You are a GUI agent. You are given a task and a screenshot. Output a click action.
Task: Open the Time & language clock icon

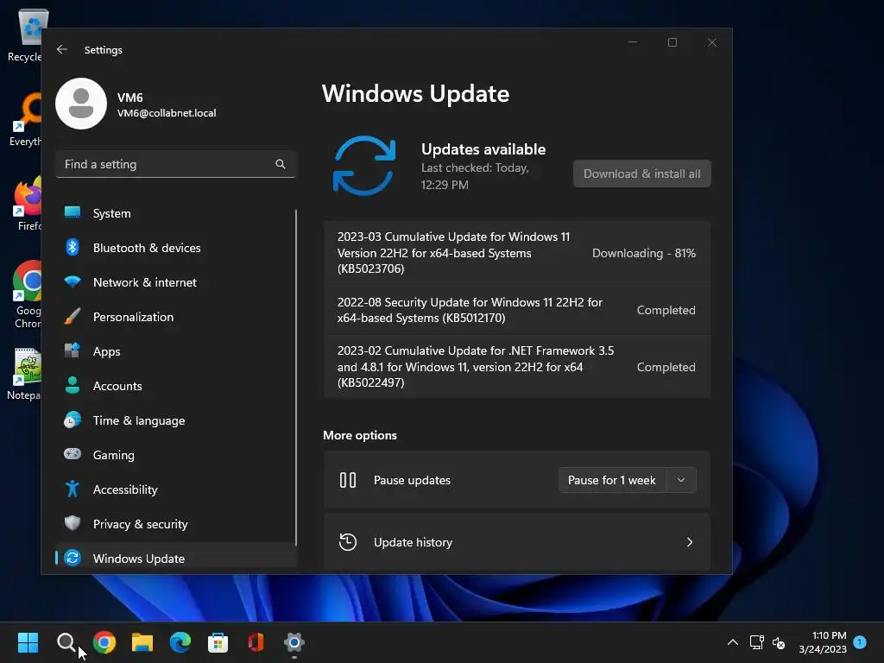click(73, 420)
